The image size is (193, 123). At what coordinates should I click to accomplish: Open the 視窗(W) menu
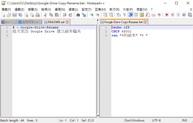pos(142,10)
